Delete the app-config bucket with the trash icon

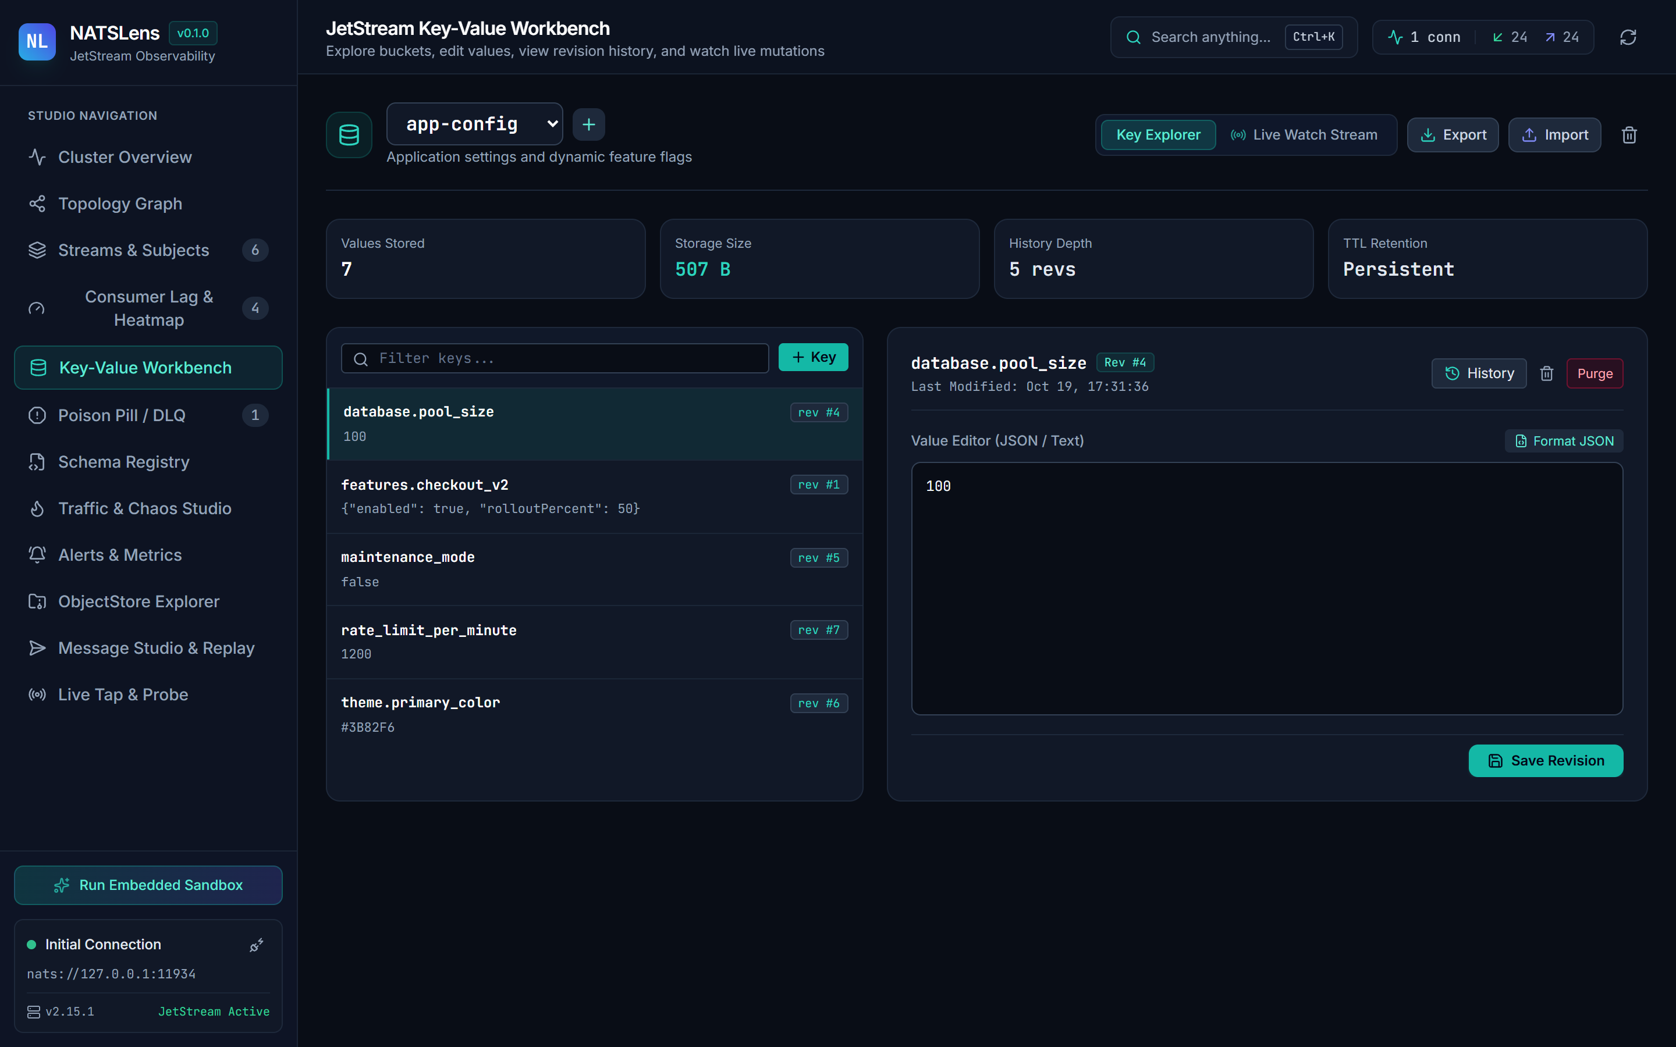[x=1629, y=135]
